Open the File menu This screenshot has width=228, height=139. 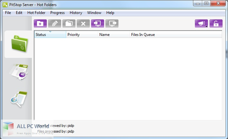click(x=8, y=13)
